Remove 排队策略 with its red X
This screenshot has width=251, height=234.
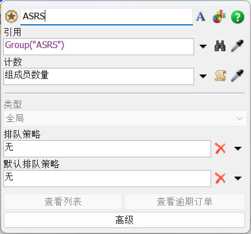[220, 148]
